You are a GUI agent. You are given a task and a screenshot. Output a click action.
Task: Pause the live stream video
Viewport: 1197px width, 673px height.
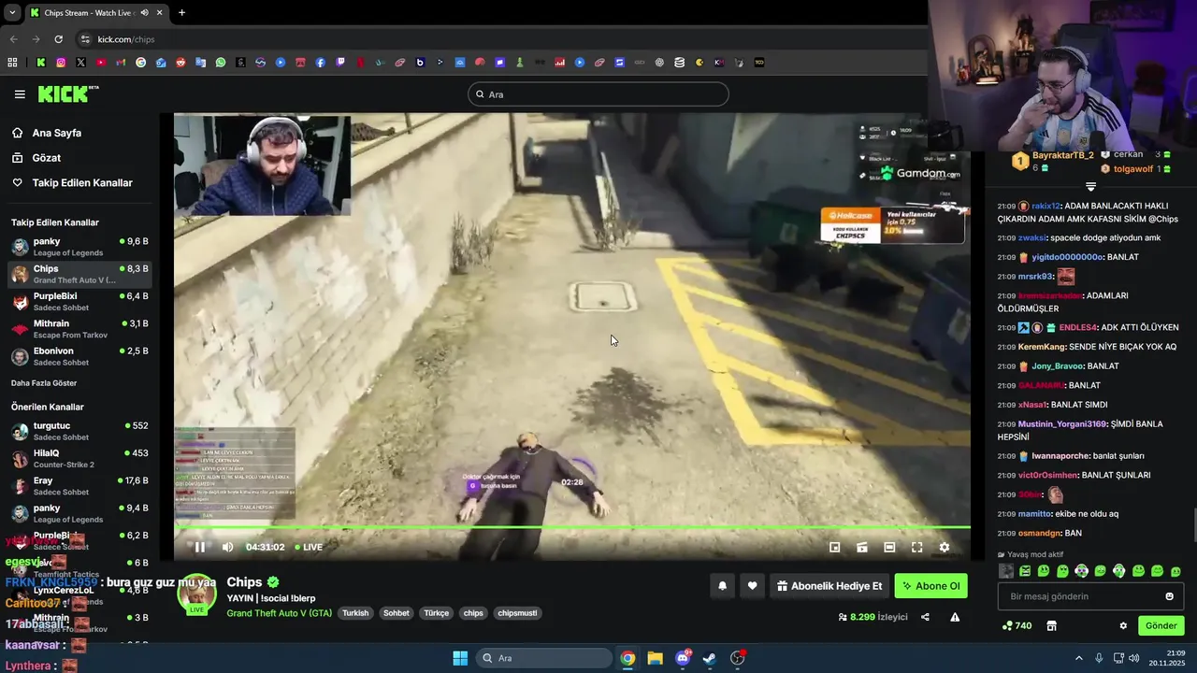tap(199, 547)
